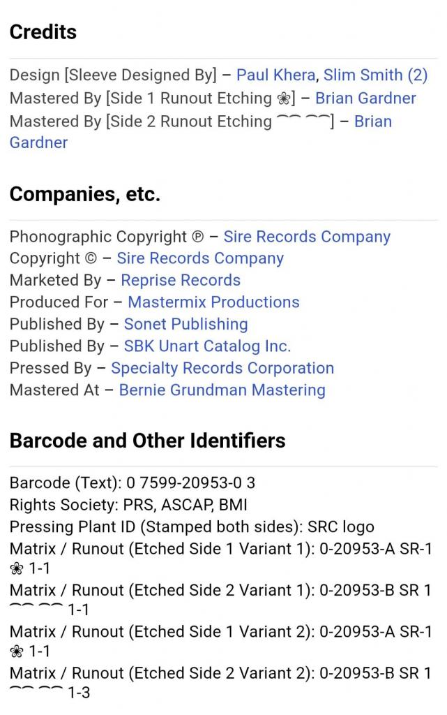Click the Pressing Plant ID SRC logo line
This screenshot has width=447, height=715.
192,526
